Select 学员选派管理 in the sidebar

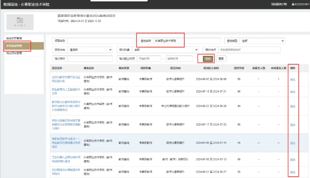point(14,46)
